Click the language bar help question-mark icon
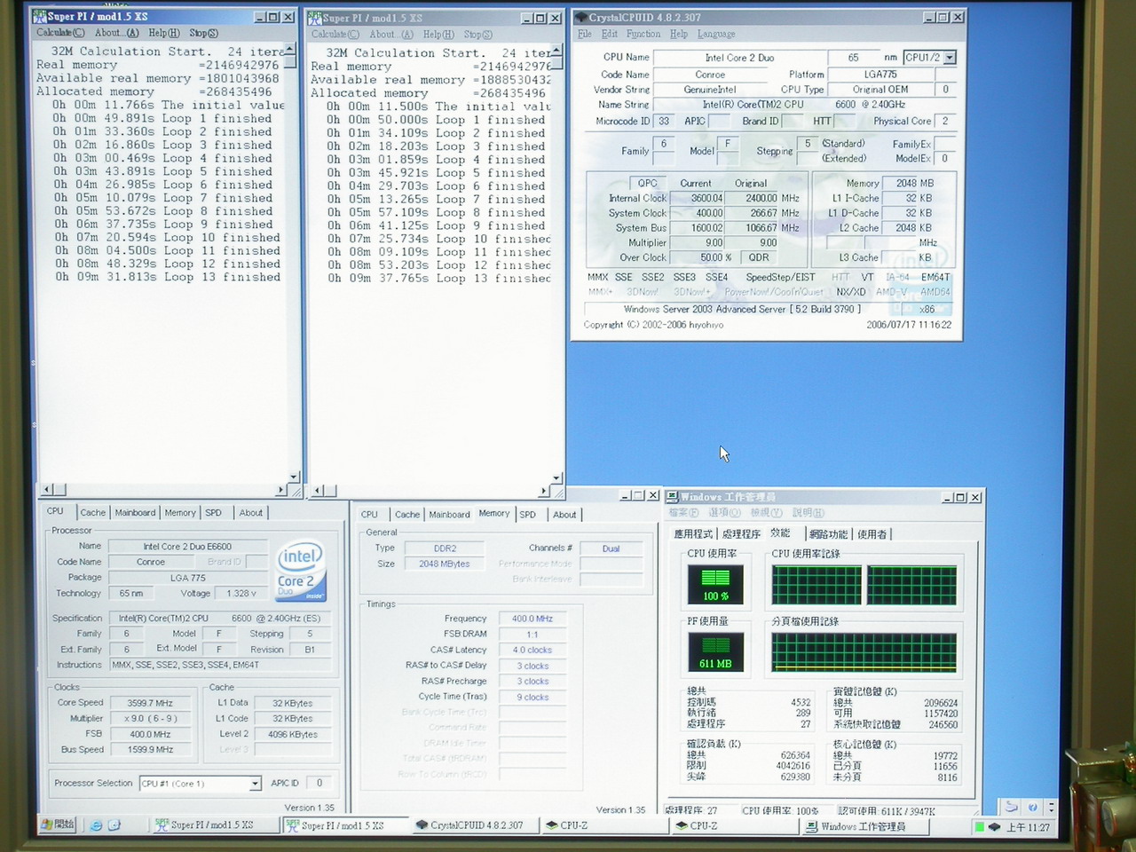 click(x=1032, y=807)
